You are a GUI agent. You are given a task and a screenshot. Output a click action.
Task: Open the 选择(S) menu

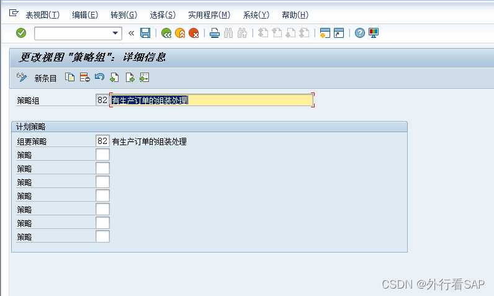[x=163, y=15]
